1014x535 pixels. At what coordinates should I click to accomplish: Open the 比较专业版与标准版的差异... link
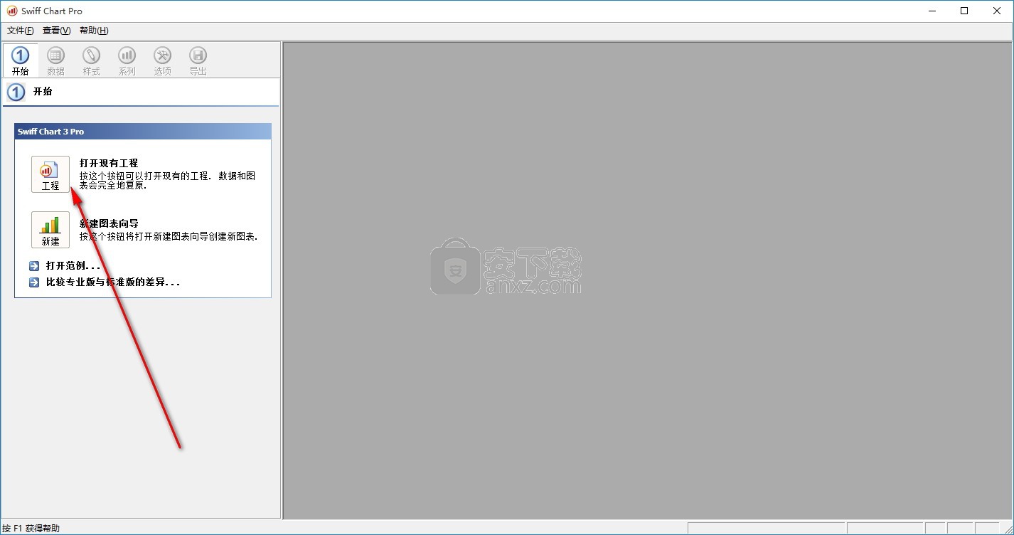pyautogui.click(x=113, y=282)
